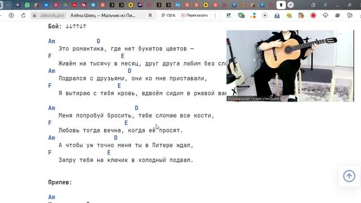Click the Am chord above 'Подрался с друзьями'
This screenshot has width=361, height=203.
pyautogui.click(x=51, y=71)
